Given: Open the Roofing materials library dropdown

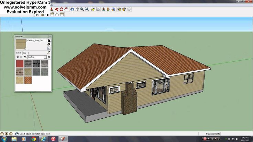Looking at the screenshot, I should (x=37, y=57).
